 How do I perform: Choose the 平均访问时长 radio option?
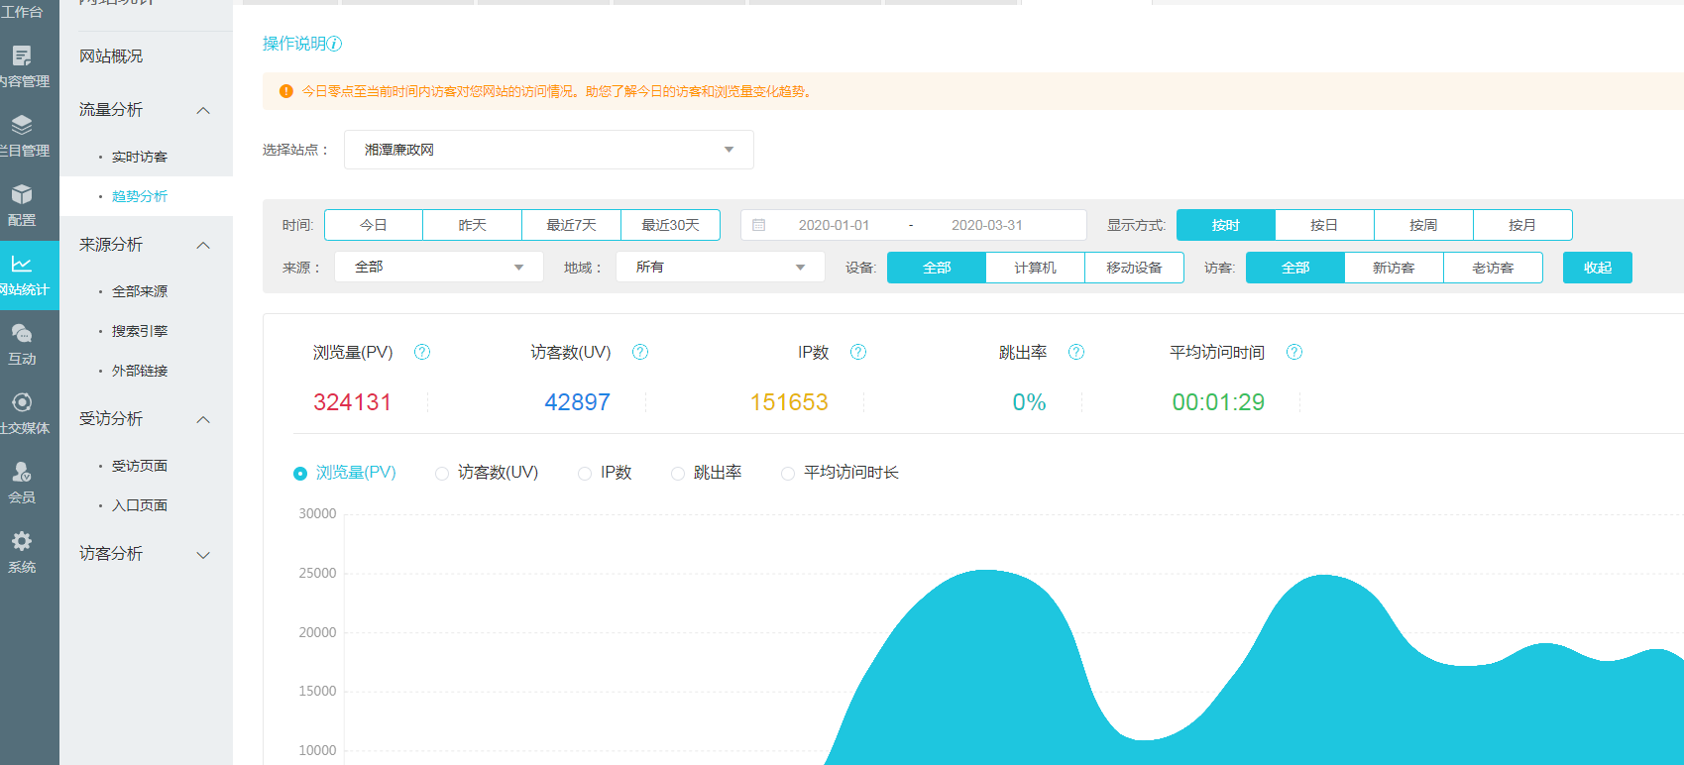[788, 474]
